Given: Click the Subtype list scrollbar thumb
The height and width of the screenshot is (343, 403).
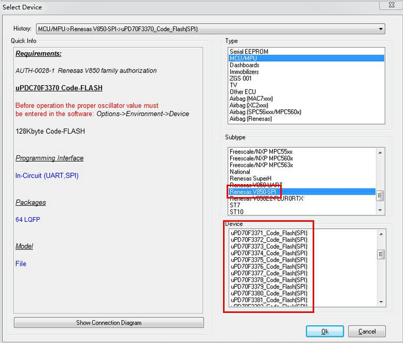Looking at the screenshot, I should pyautogui.click(x=380, y=196).
